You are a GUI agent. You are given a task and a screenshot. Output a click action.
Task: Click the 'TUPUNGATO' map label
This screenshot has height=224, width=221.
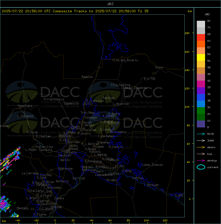[x=43, y=185]
